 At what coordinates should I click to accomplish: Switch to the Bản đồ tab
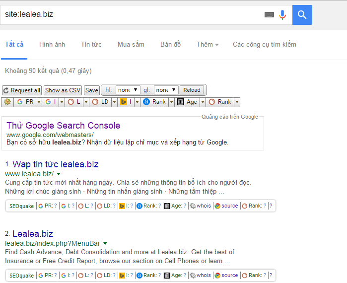pyautogui.click(x=170, y=45)
